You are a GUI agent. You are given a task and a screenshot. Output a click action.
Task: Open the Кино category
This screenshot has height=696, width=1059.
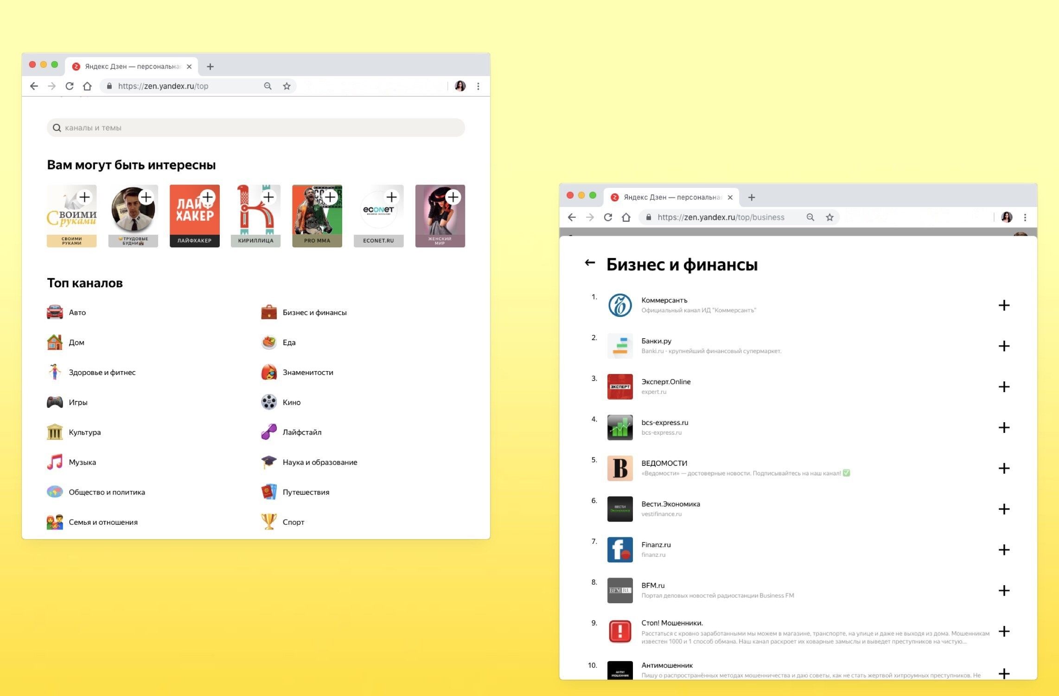point(281,402)
